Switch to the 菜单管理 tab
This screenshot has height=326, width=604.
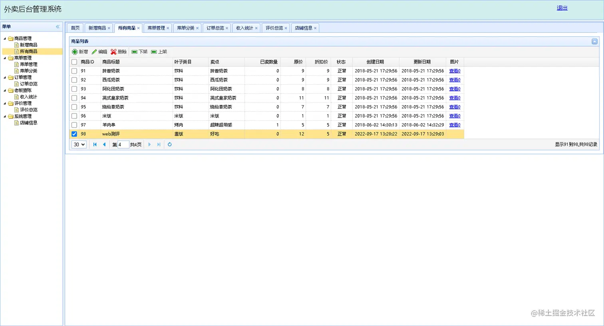click(156, 28)
